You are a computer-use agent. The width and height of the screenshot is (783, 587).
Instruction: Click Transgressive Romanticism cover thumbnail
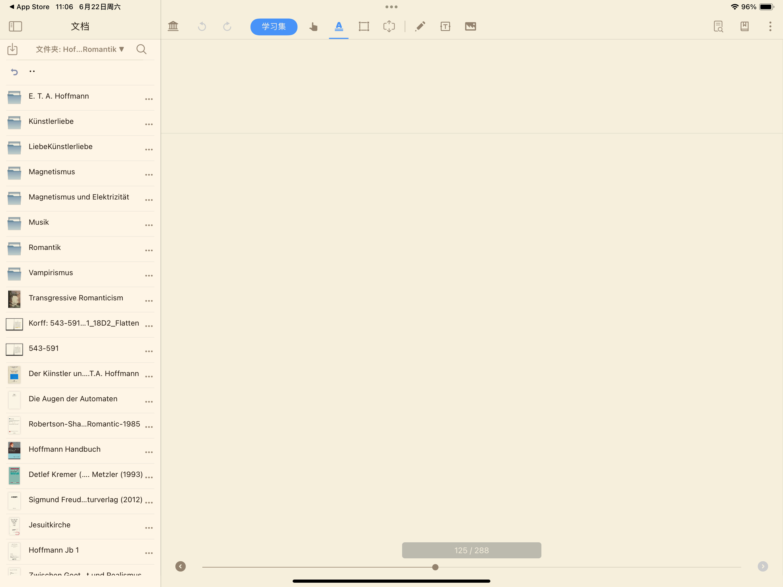14,299
